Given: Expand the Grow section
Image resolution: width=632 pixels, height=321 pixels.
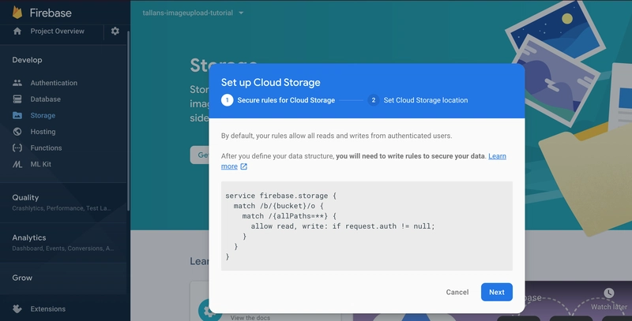Looking at the screenshot, I should pos(63,278).
